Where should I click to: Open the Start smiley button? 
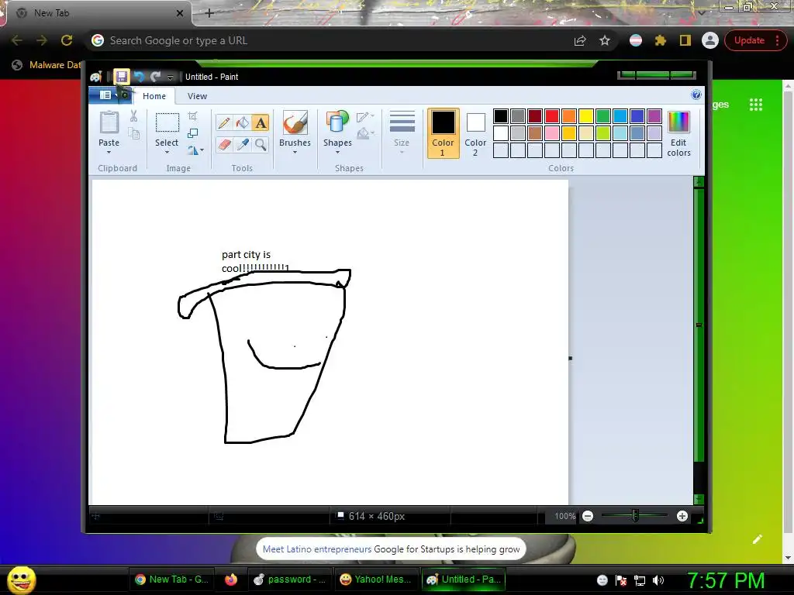click(22, 580)
